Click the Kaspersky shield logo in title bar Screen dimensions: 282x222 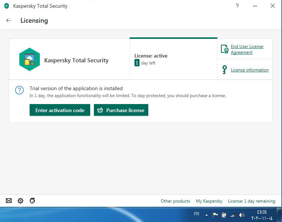click(7, 6)
